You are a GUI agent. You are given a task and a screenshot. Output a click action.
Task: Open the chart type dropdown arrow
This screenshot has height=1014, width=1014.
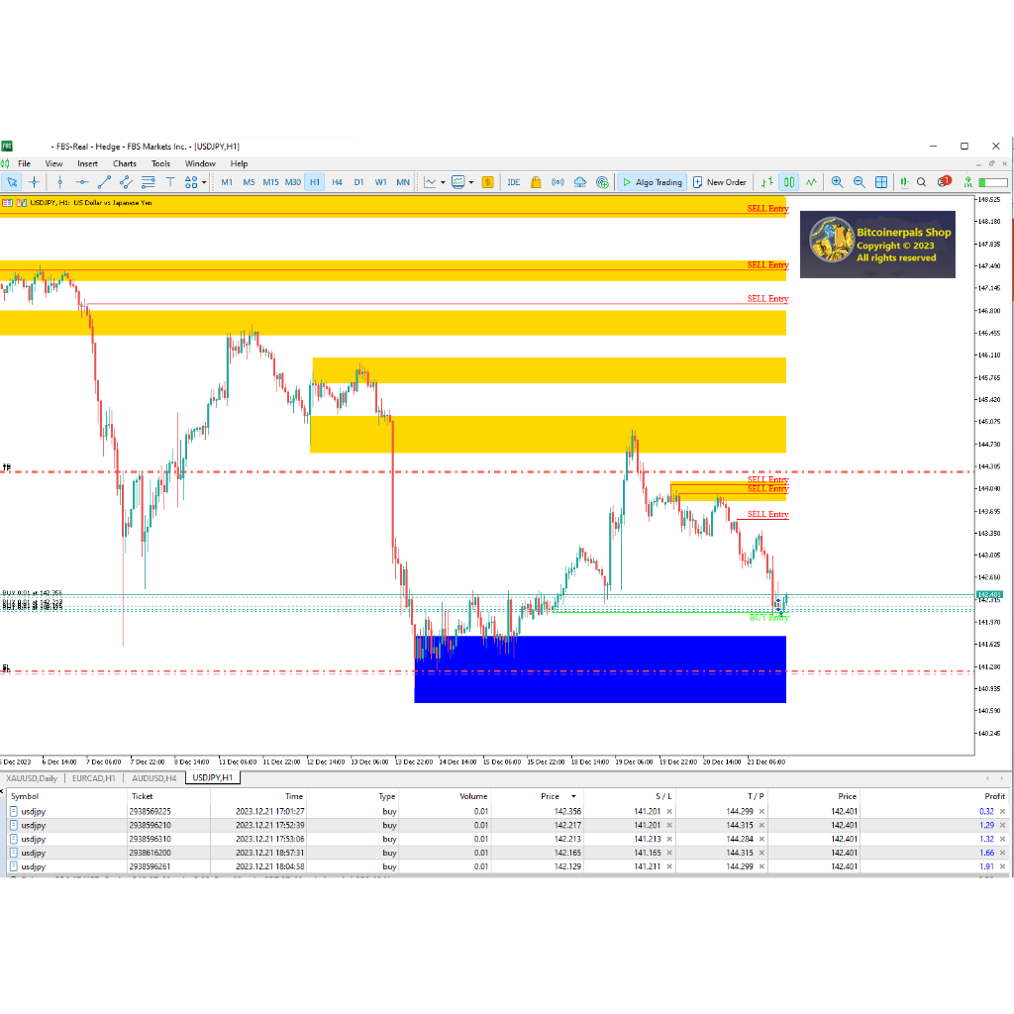tap(442, 182)
